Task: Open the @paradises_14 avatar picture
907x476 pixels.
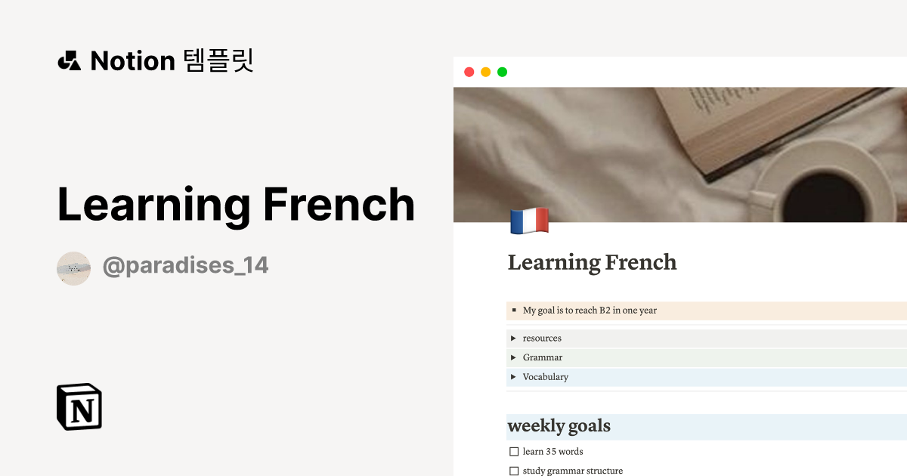Action: [x=73, y=267]
